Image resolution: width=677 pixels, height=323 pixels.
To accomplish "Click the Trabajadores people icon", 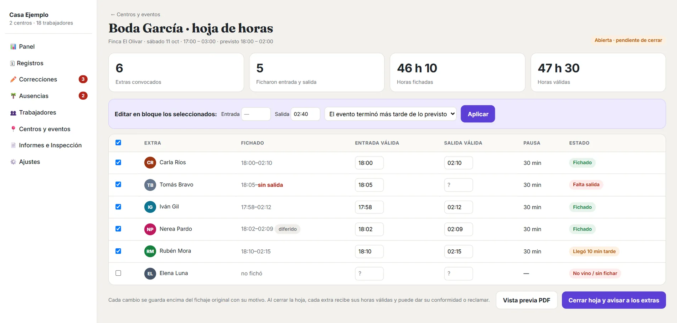I will (13, 113).
